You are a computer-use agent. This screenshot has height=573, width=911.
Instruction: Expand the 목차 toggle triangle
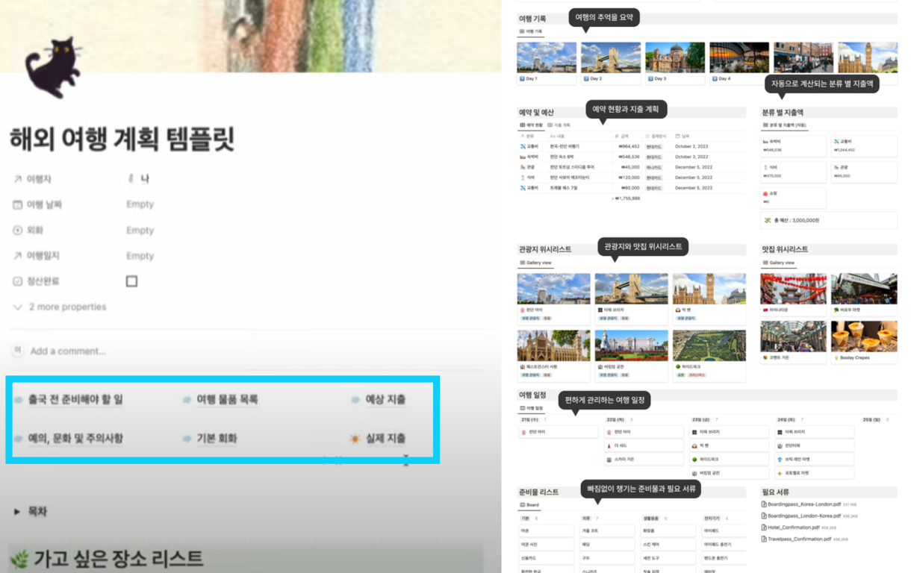click(17, 512)
